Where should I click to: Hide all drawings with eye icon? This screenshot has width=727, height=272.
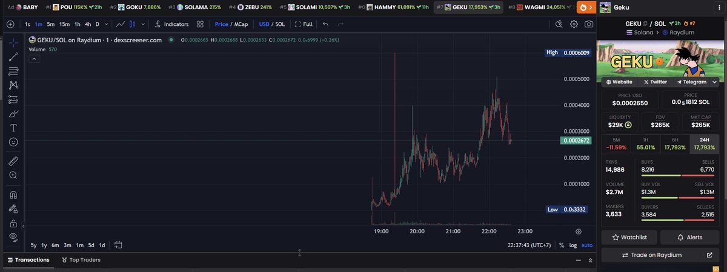coord(13,237)
